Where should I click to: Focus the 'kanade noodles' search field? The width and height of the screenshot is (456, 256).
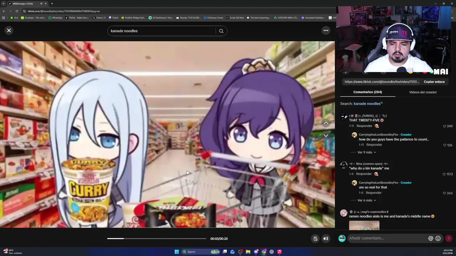point(162,31)
